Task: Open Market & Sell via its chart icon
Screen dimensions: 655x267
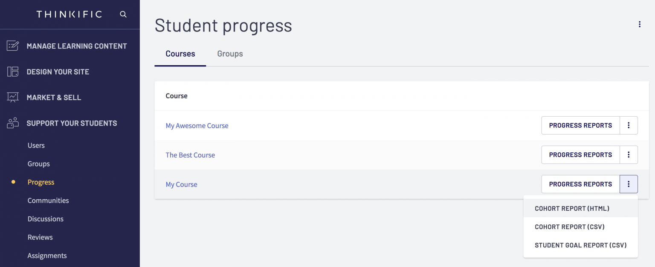Action: click(x=12, y=97)
